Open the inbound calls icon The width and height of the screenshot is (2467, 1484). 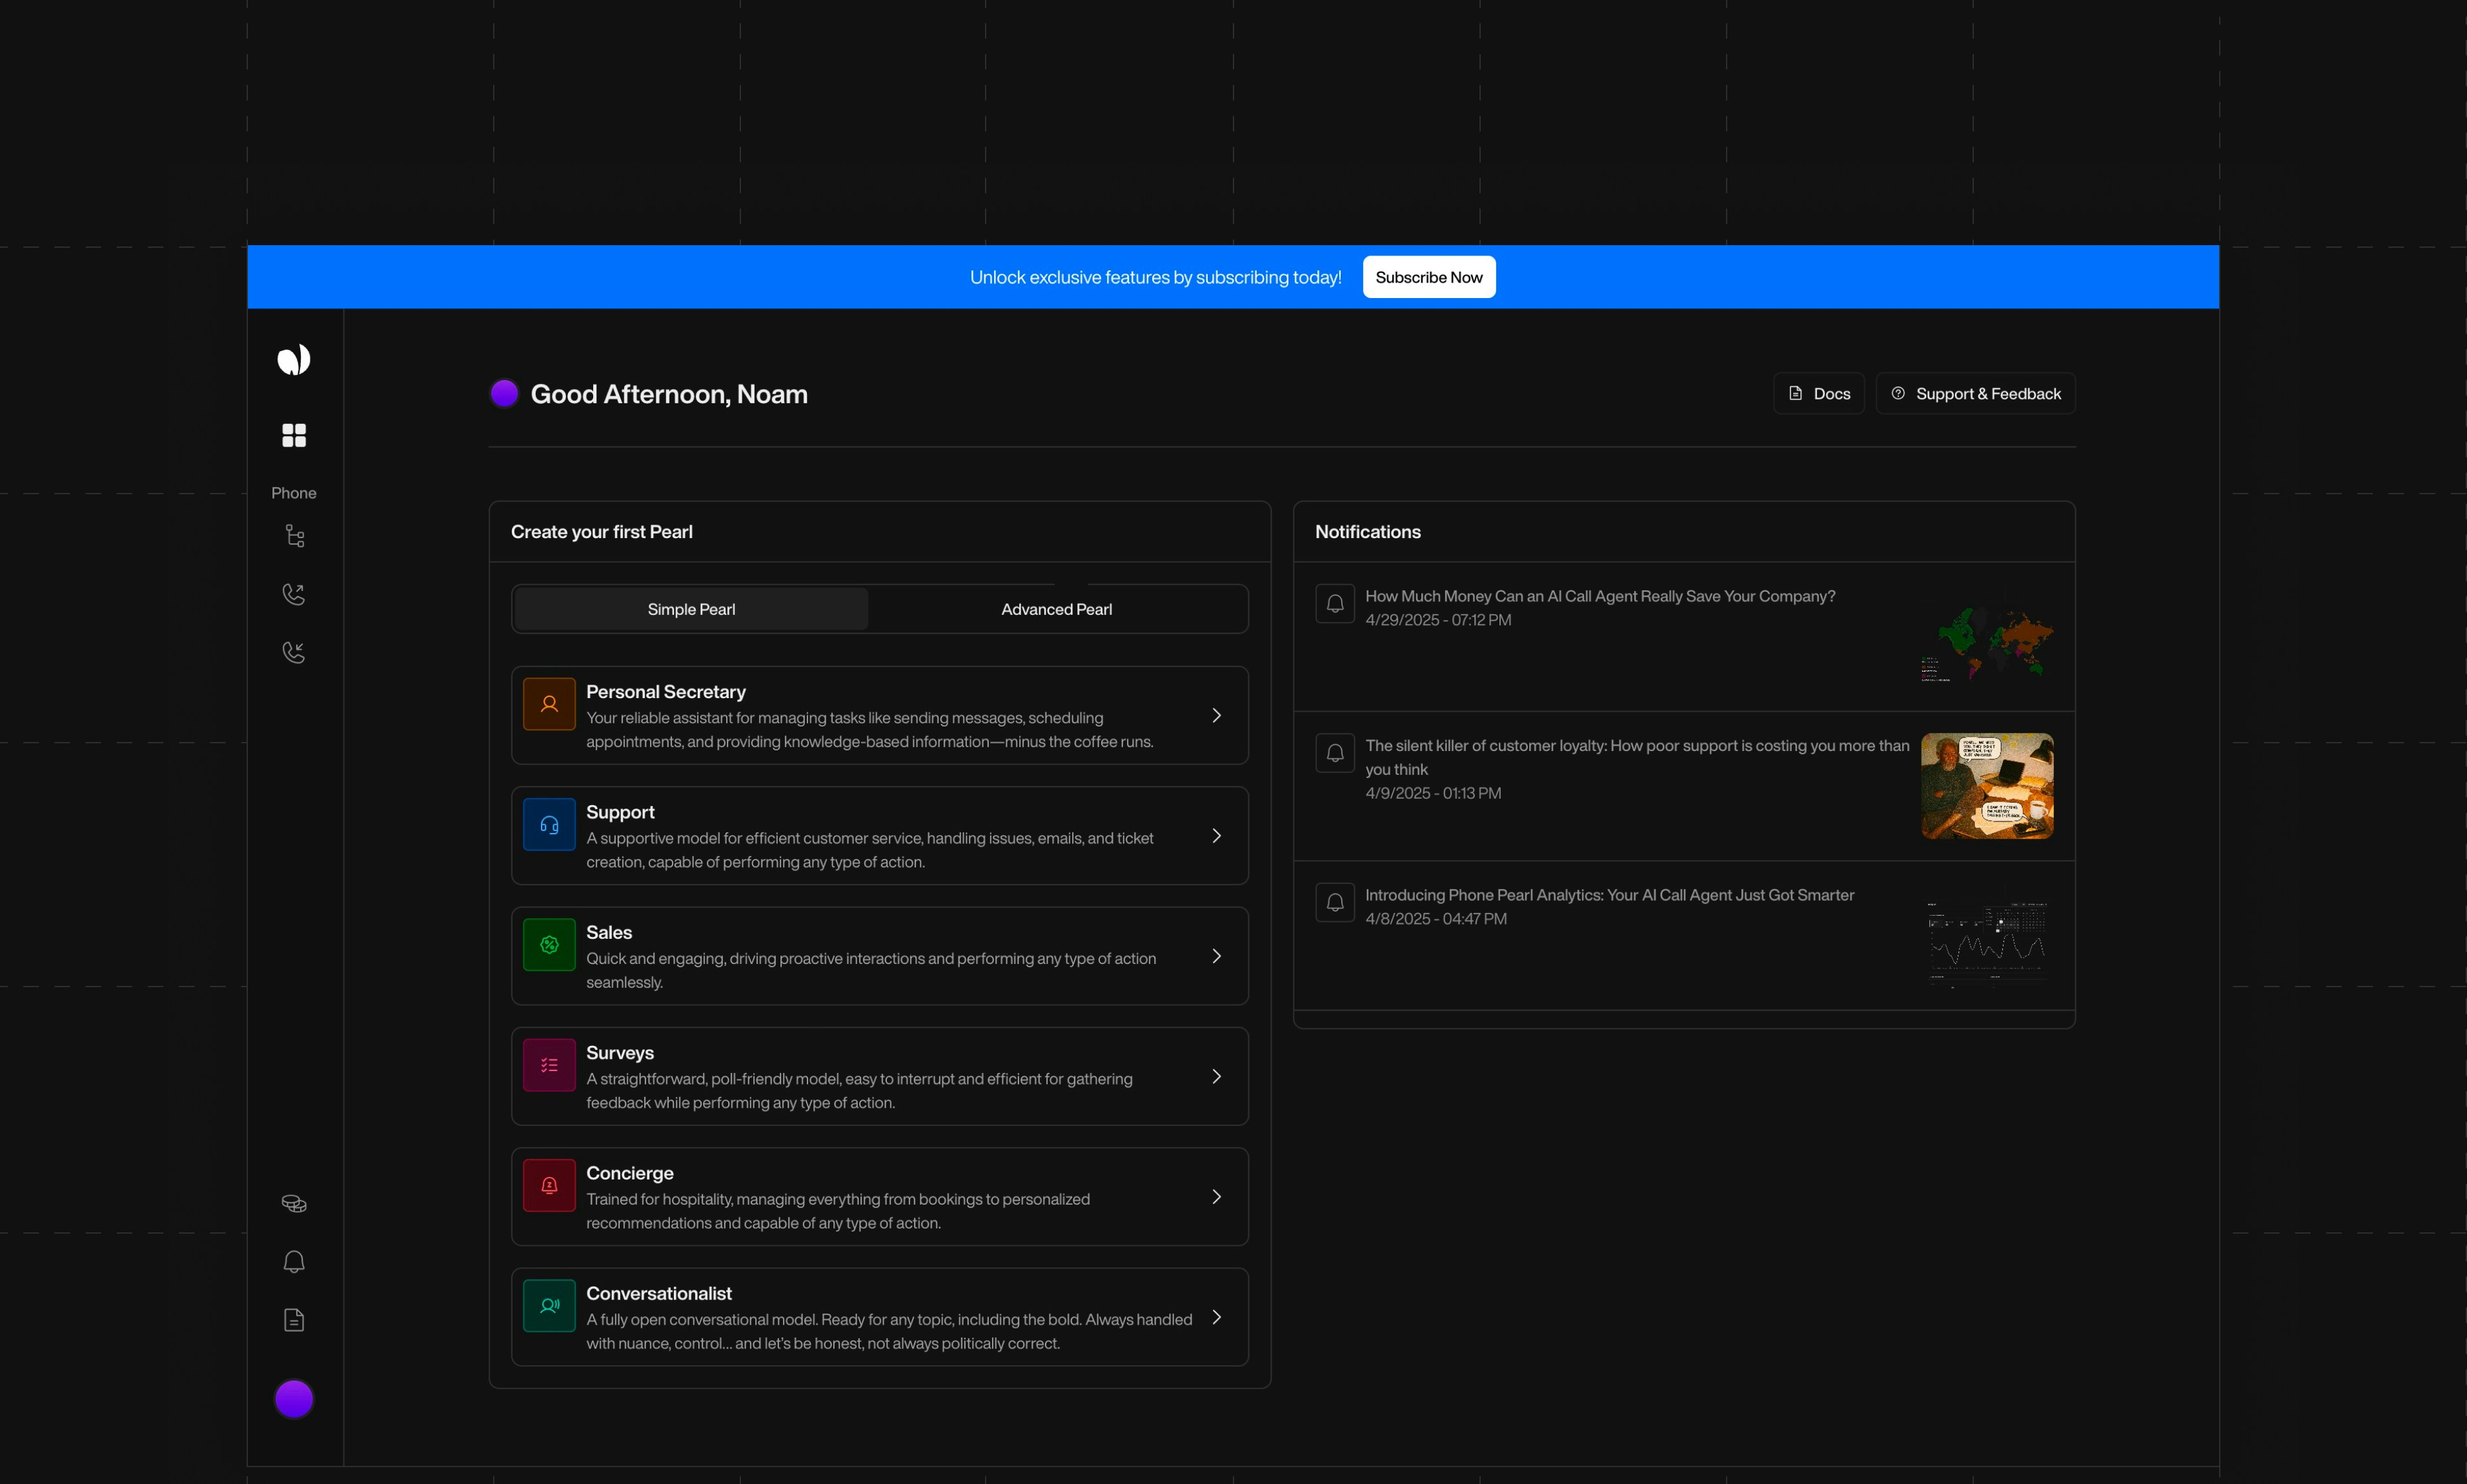tap(293, 651)
